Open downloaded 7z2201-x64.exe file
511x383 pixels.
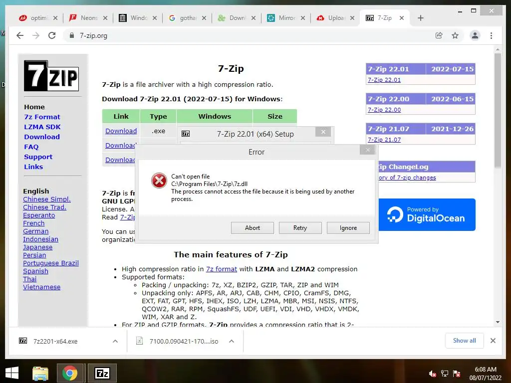(55, 341)
